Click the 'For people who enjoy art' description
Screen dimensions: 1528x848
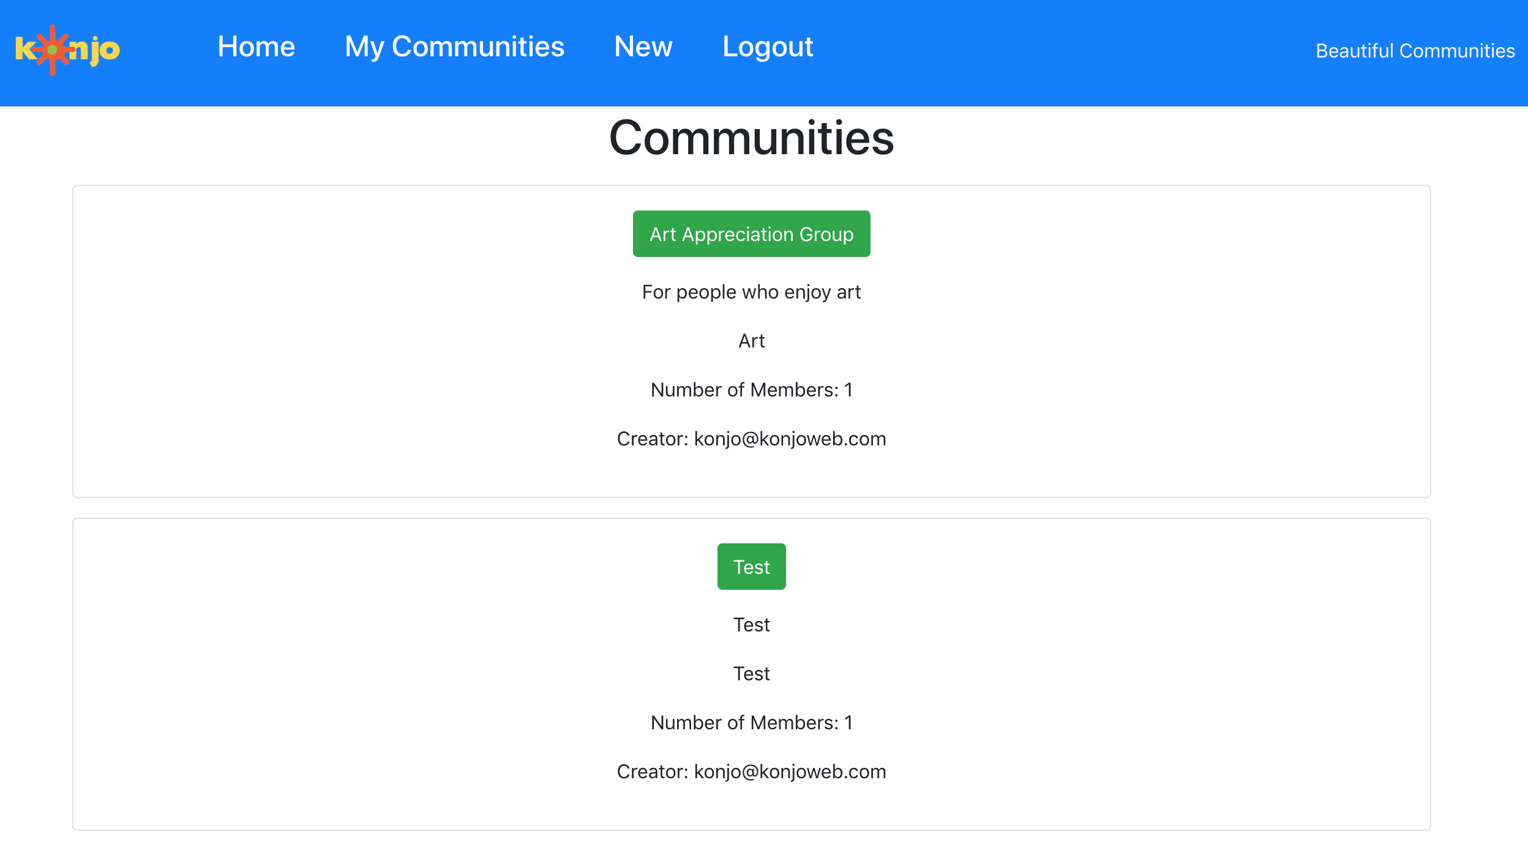click(x=751, y=292)
